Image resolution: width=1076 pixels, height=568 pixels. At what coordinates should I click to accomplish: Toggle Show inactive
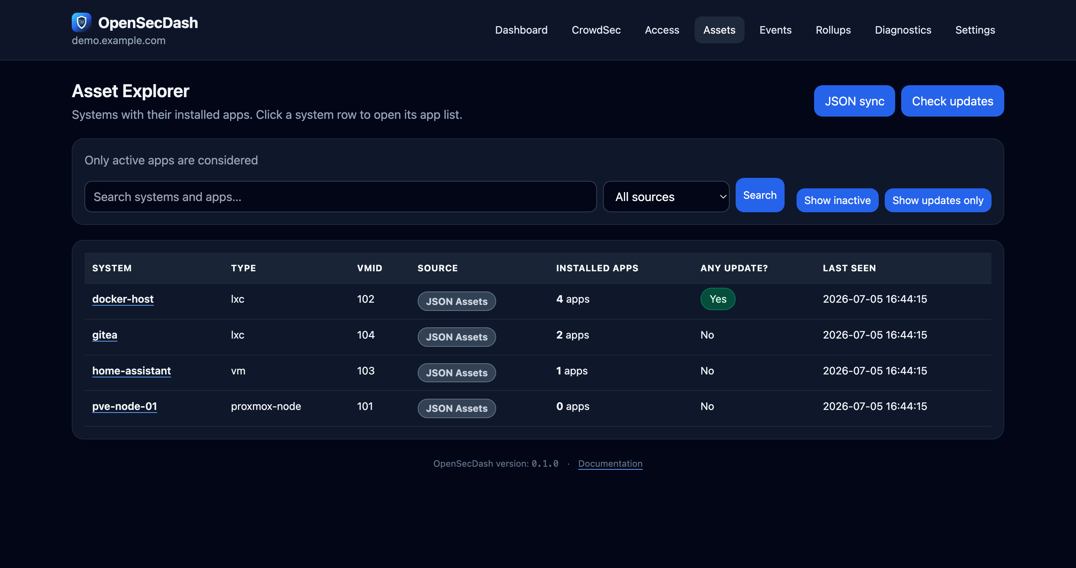click(837, 200)
